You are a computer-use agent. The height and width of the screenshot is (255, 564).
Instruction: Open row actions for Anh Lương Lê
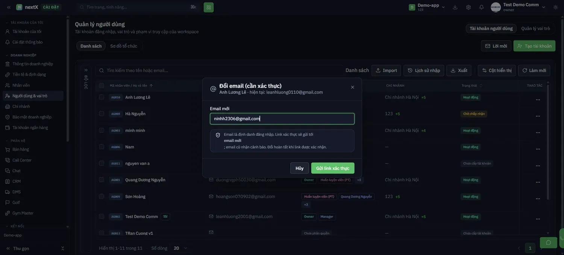pos(538,100)
